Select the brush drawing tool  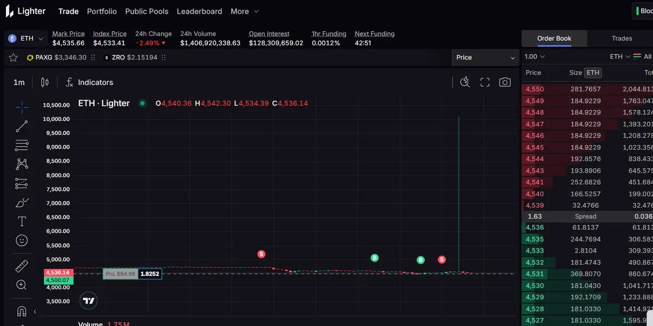point(22,203)
